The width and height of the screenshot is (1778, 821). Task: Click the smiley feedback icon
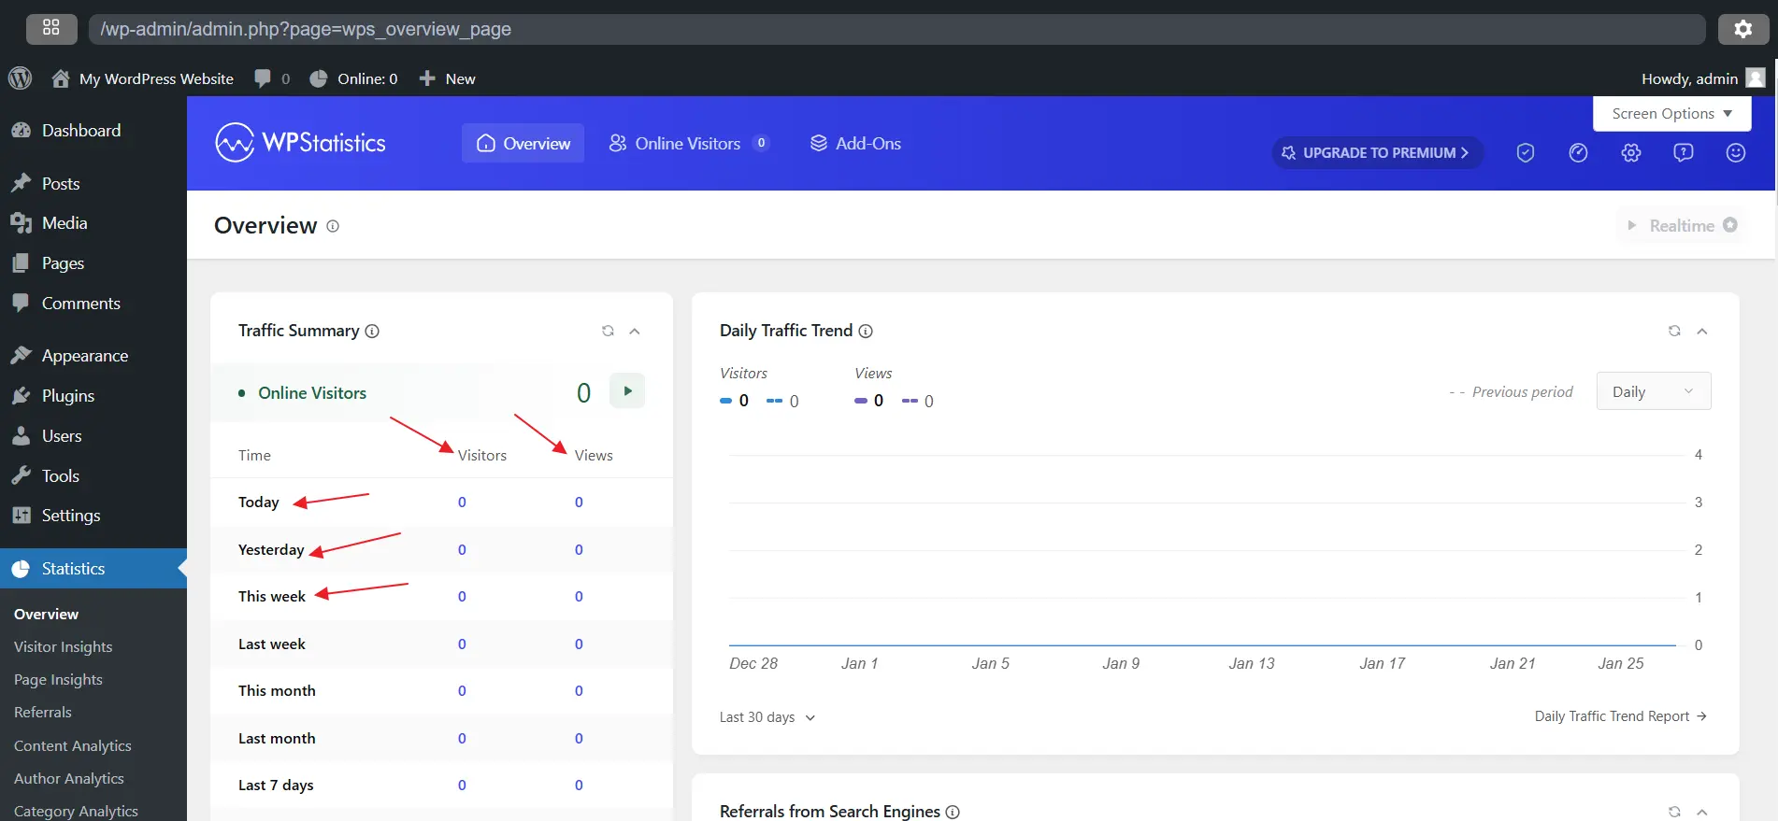[1736, 152]
